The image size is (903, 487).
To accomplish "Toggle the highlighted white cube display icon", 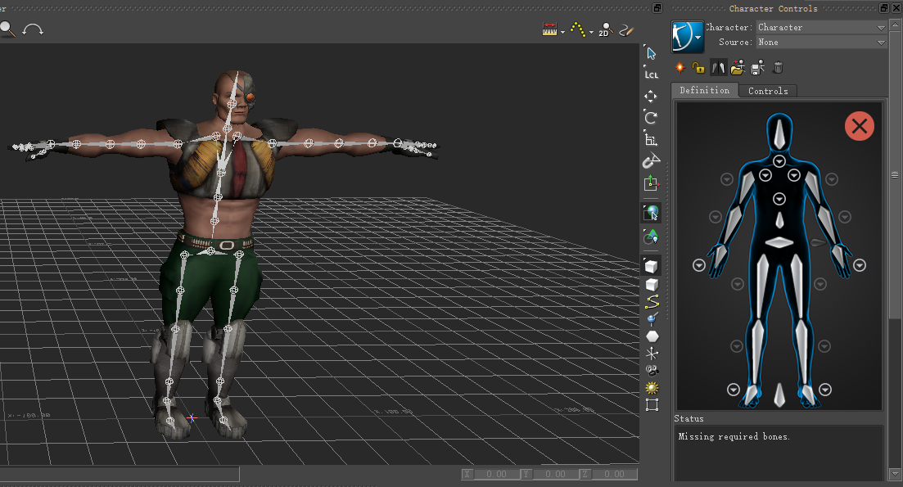I will [652, 267].
